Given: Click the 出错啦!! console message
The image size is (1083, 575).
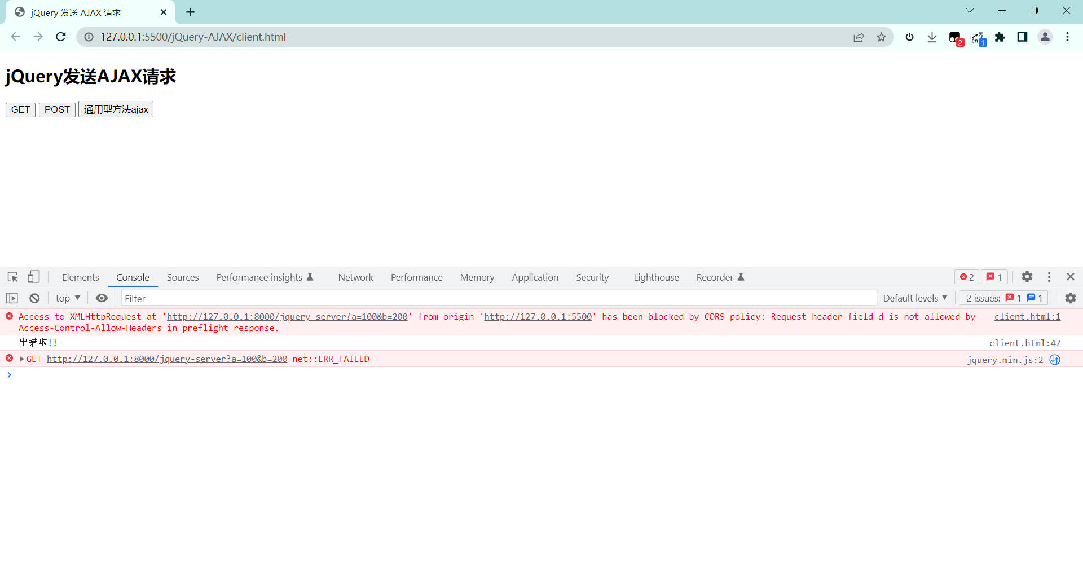Looking at the screenshot, I should click(x=38, y=343).
